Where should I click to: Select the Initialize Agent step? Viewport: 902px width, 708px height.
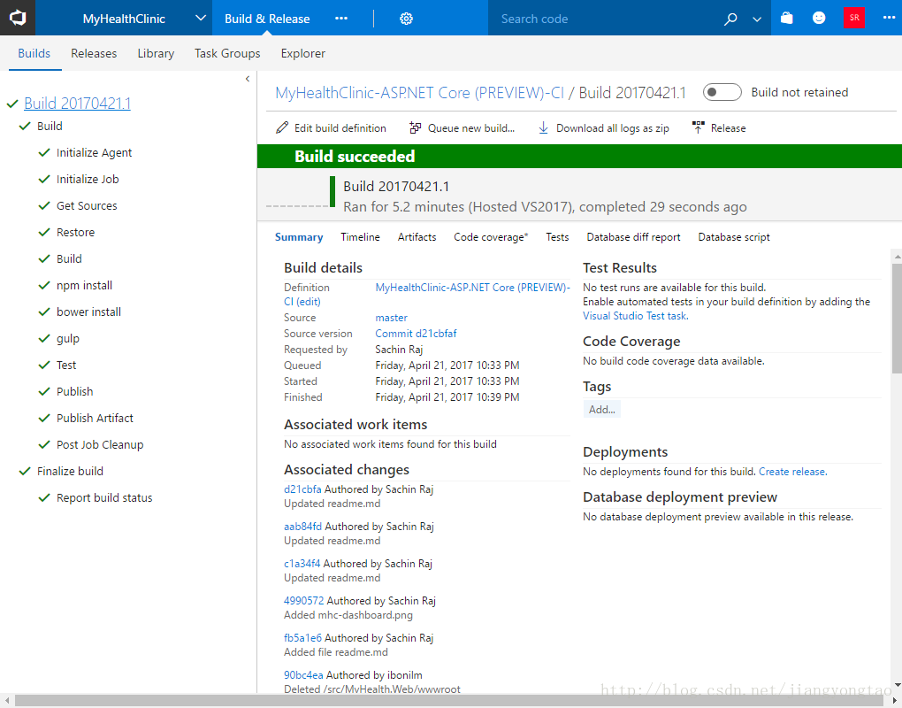[x=94, y=152]
